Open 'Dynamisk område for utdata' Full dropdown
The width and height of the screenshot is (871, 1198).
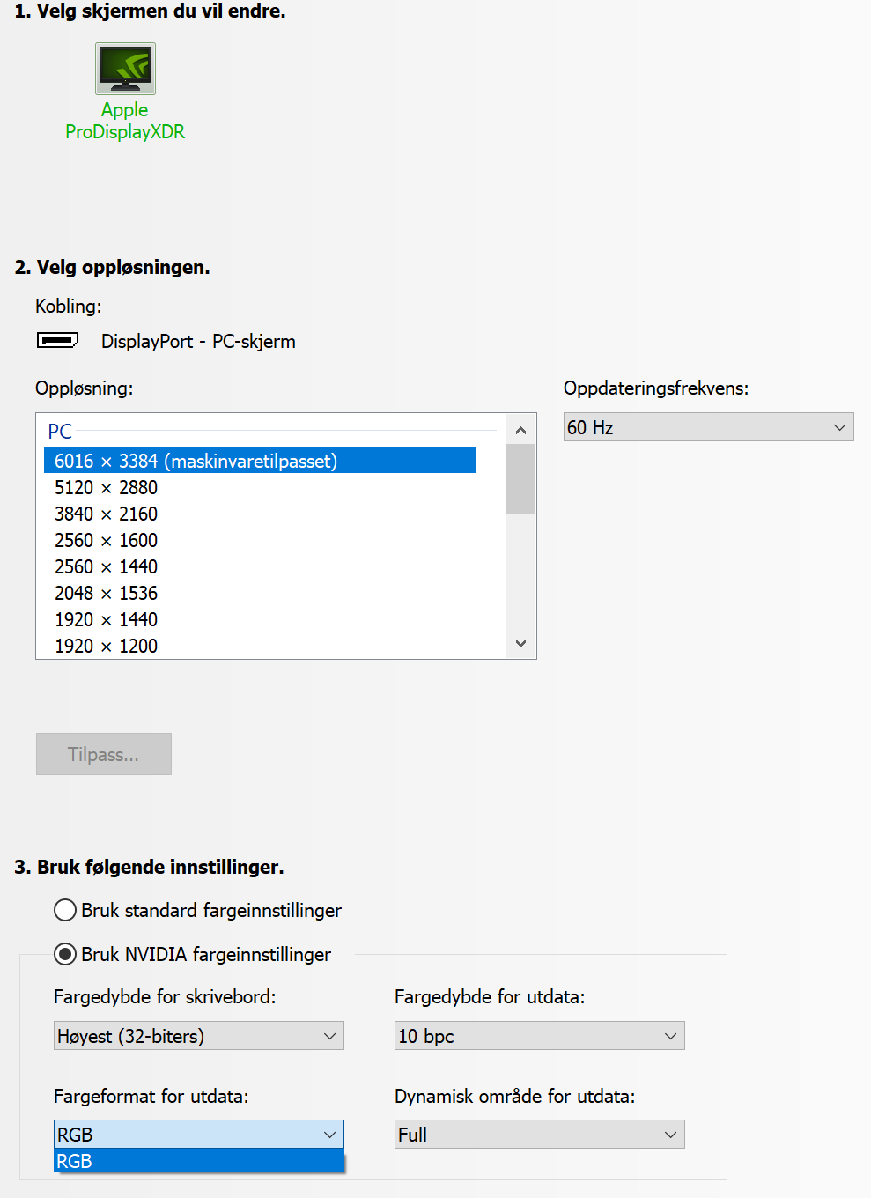[x=539, y=1135]
